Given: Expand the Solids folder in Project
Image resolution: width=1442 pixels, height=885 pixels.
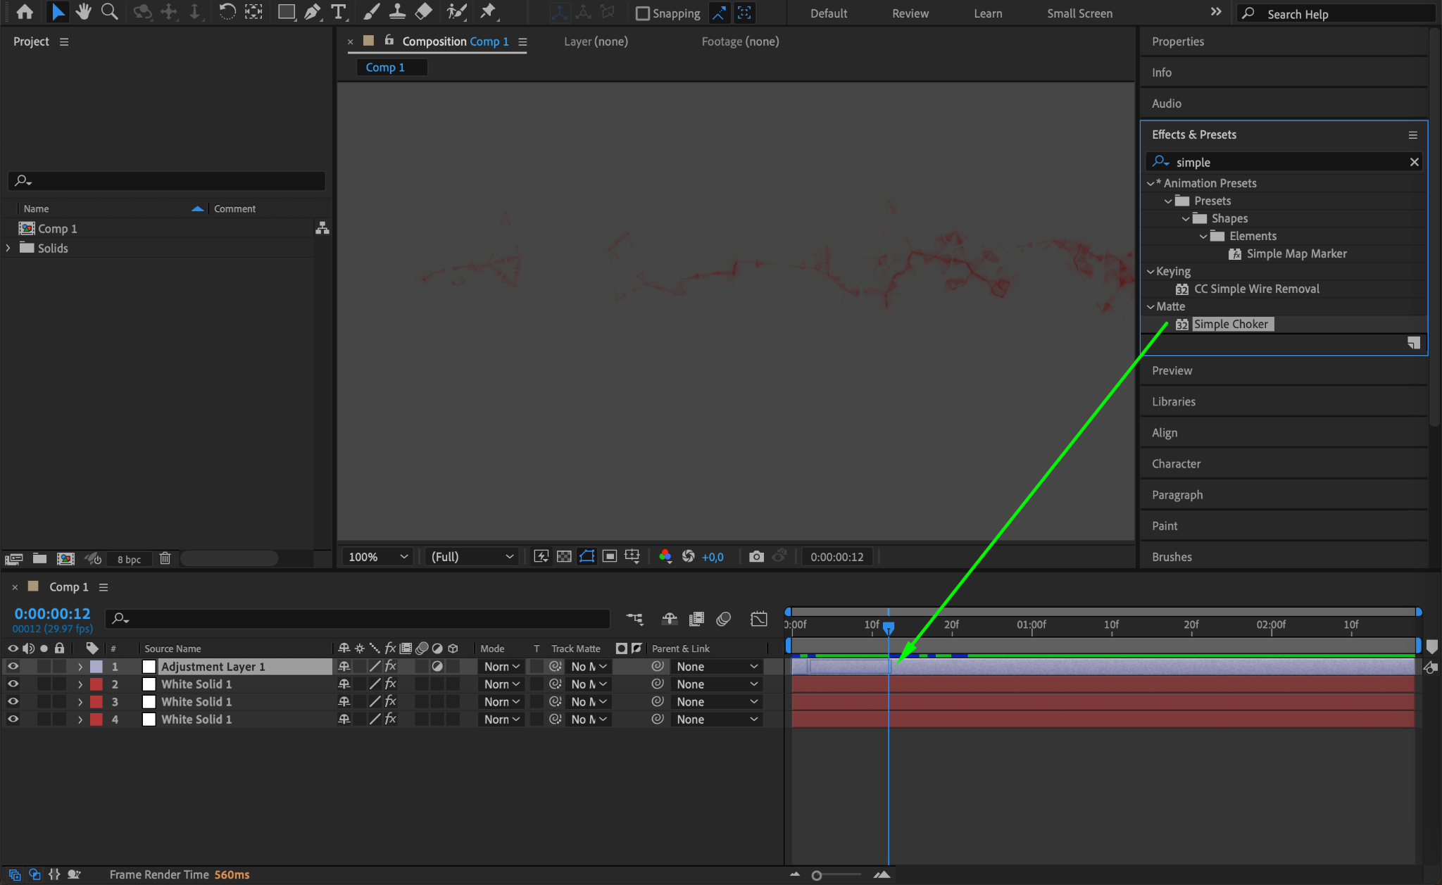Looking at the screenshot, I should pyautogui.click(x=8, y=248).
